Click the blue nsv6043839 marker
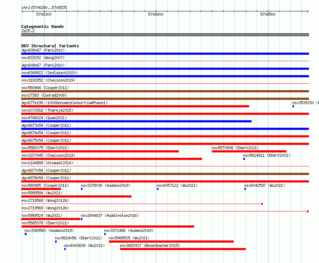Image resolution: width=319 pixels, height=263 pixels. (x=65, y=249)
